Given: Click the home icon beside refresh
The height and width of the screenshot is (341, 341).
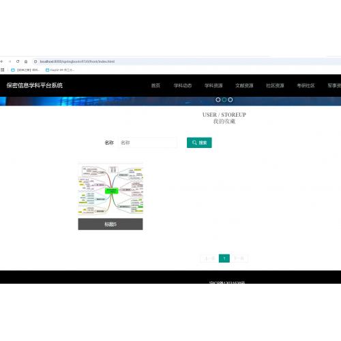Looking at the screenshot, I should (26, 61).
